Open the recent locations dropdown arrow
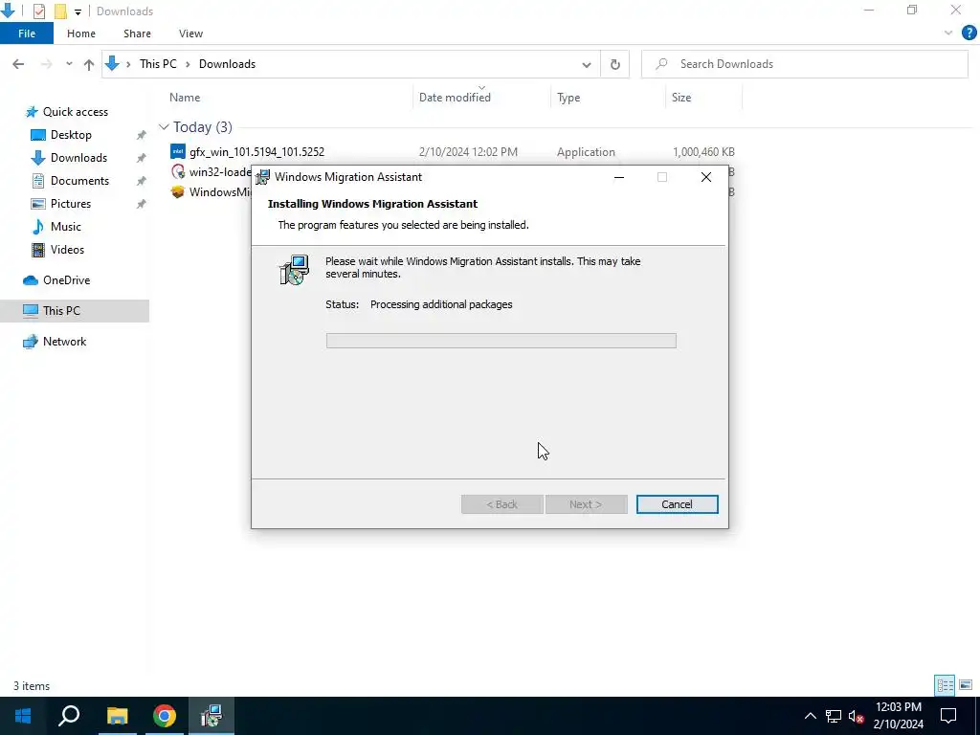 (69, 64)
